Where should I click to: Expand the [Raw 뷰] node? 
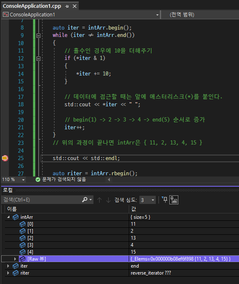tap(15, 259)
